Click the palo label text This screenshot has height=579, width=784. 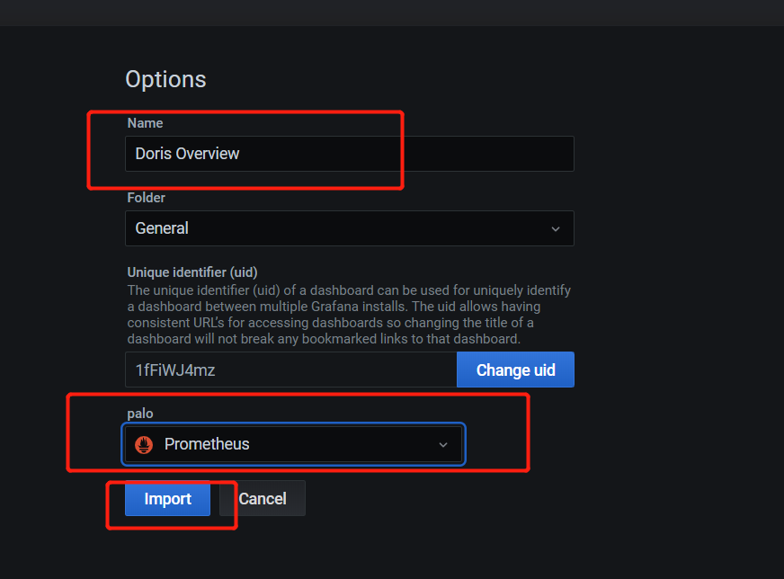(x=140, y=414)
